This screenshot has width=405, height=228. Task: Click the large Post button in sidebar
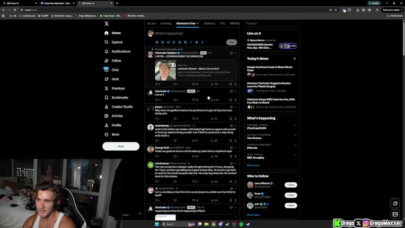[121, 146]
